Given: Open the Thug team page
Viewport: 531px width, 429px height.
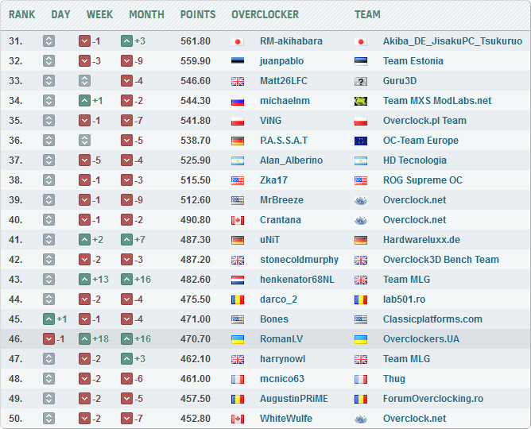Looking at the screenshot, I should (394, 379).
